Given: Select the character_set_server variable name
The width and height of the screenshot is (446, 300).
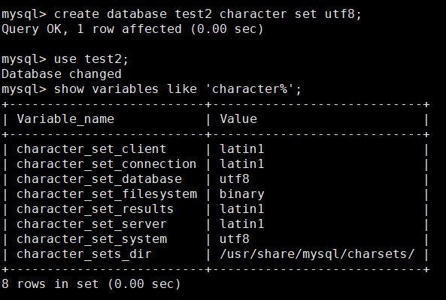Looking at the screenshot, I should coord(91,224).
